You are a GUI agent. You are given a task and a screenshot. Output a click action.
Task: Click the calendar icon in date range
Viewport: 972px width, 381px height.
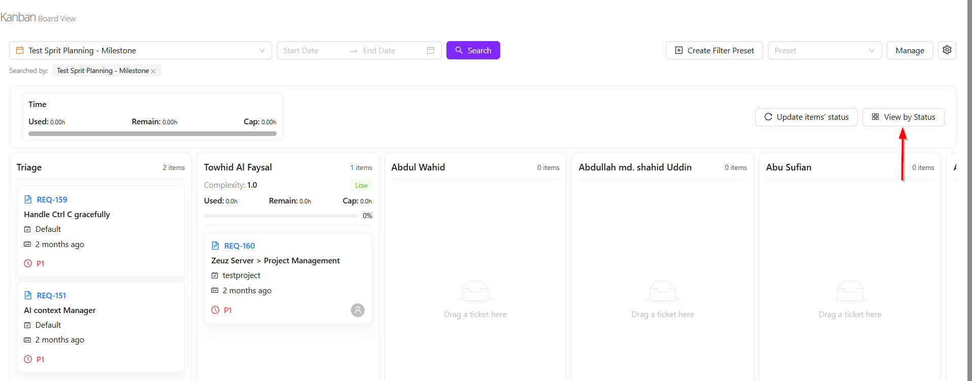tap(430, 50)
